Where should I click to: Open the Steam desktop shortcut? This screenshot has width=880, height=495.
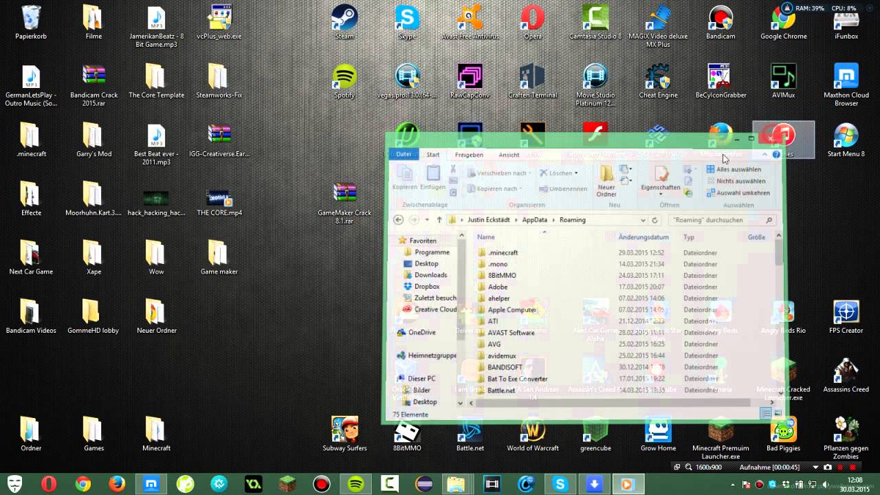344,22
